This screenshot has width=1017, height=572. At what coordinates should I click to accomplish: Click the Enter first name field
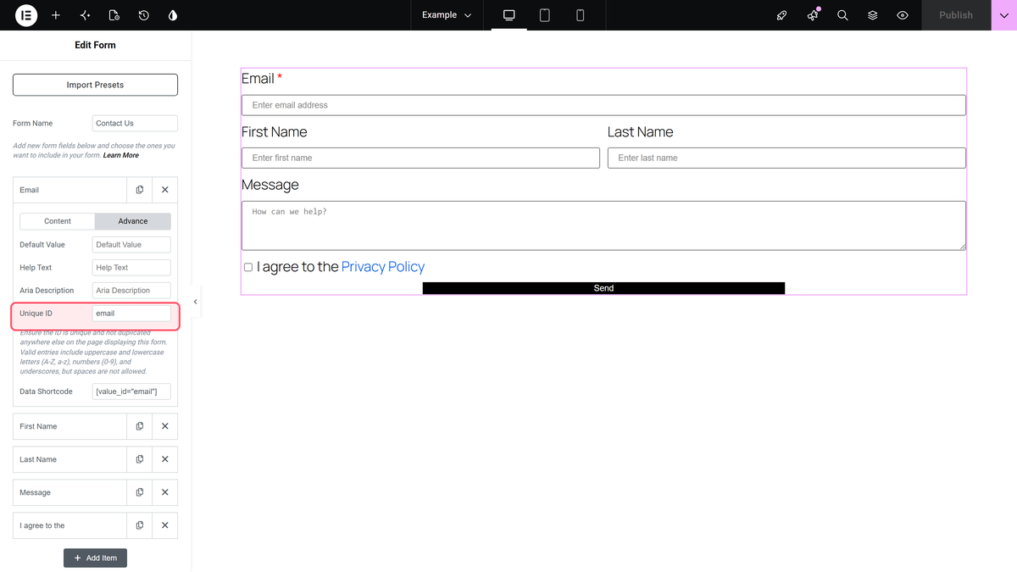[420, 158]
